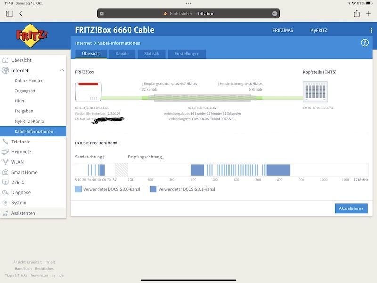Click the DOCSIS 3.1 block near 400 MHz
Image resolution: width=377 pixels, height=283 pixels.
pyautogui.click(x=197, y=170)
